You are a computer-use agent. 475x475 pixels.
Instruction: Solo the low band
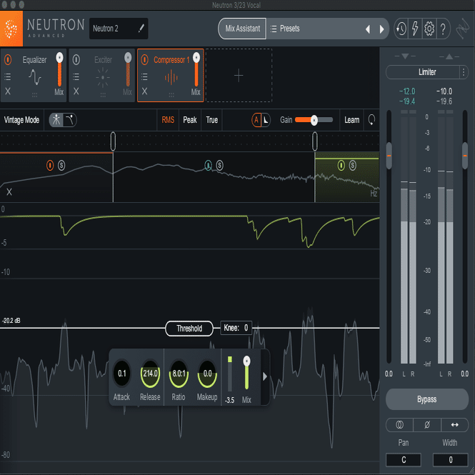pos(61,166)
